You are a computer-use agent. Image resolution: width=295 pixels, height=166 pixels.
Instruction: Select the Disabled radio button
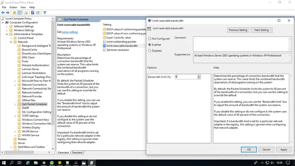(149, 51)
